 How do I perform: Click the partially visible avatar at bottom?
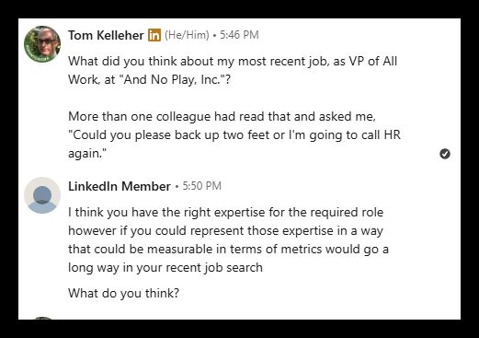tap(42, 318)
